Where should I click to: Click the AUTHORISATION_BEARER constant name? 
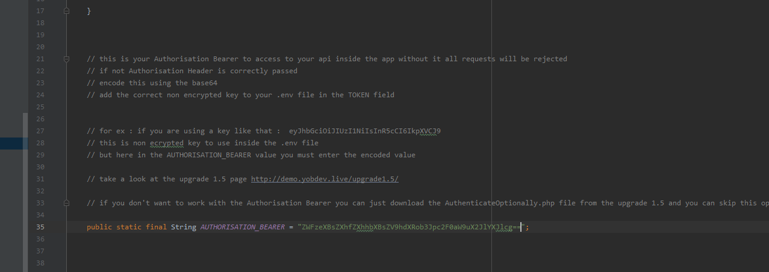click(x=242, y=227)
